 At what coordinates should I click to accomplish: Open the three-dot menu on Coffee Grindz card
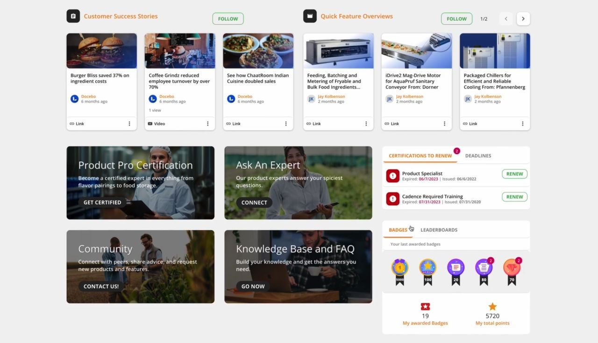208,123
